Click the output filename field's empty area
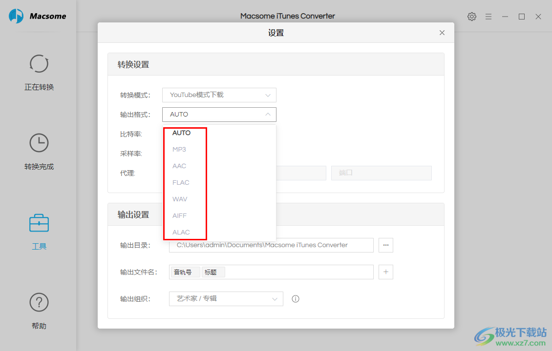 299,272
